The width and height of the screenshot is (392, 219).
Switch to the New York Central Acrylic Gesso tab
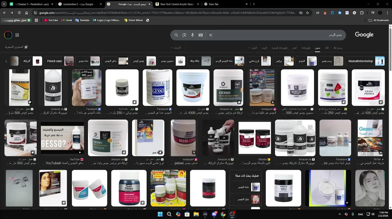(x=177, y=4)
